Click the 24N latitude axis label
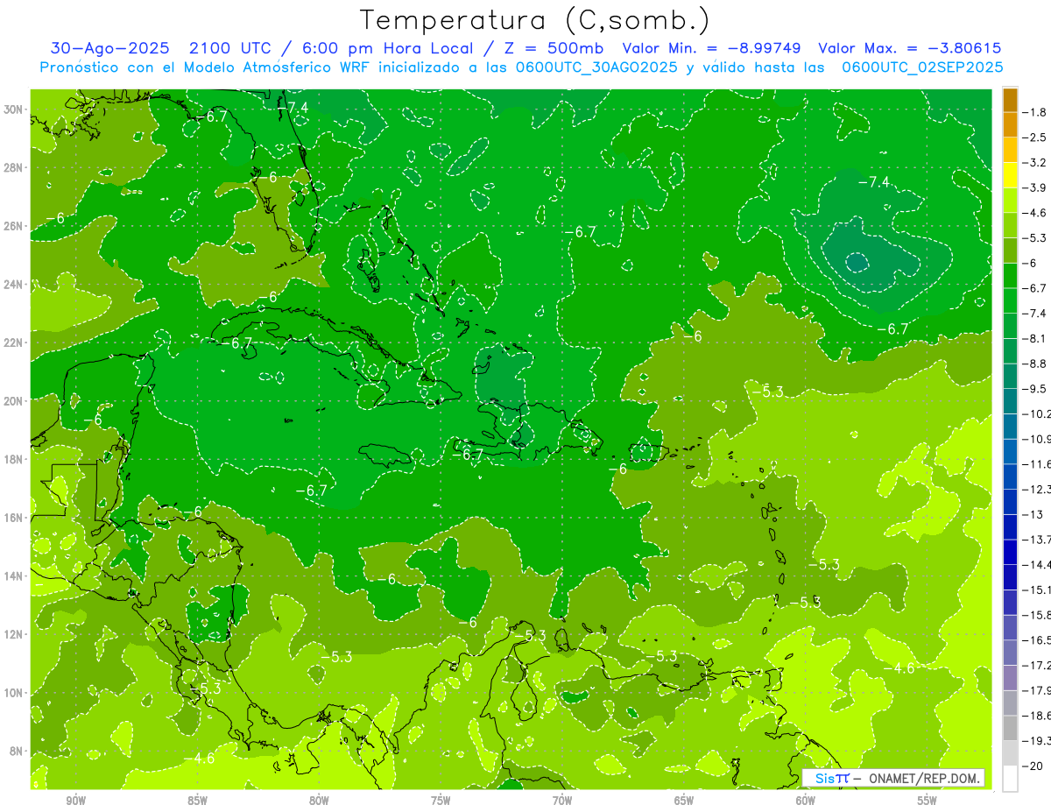The image size is (1051, 812). click(14, 285)
